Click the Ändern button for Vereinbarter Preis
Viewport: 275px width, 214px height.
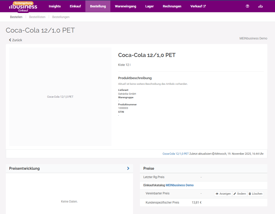pyautogui.click(x=240, y=194)
